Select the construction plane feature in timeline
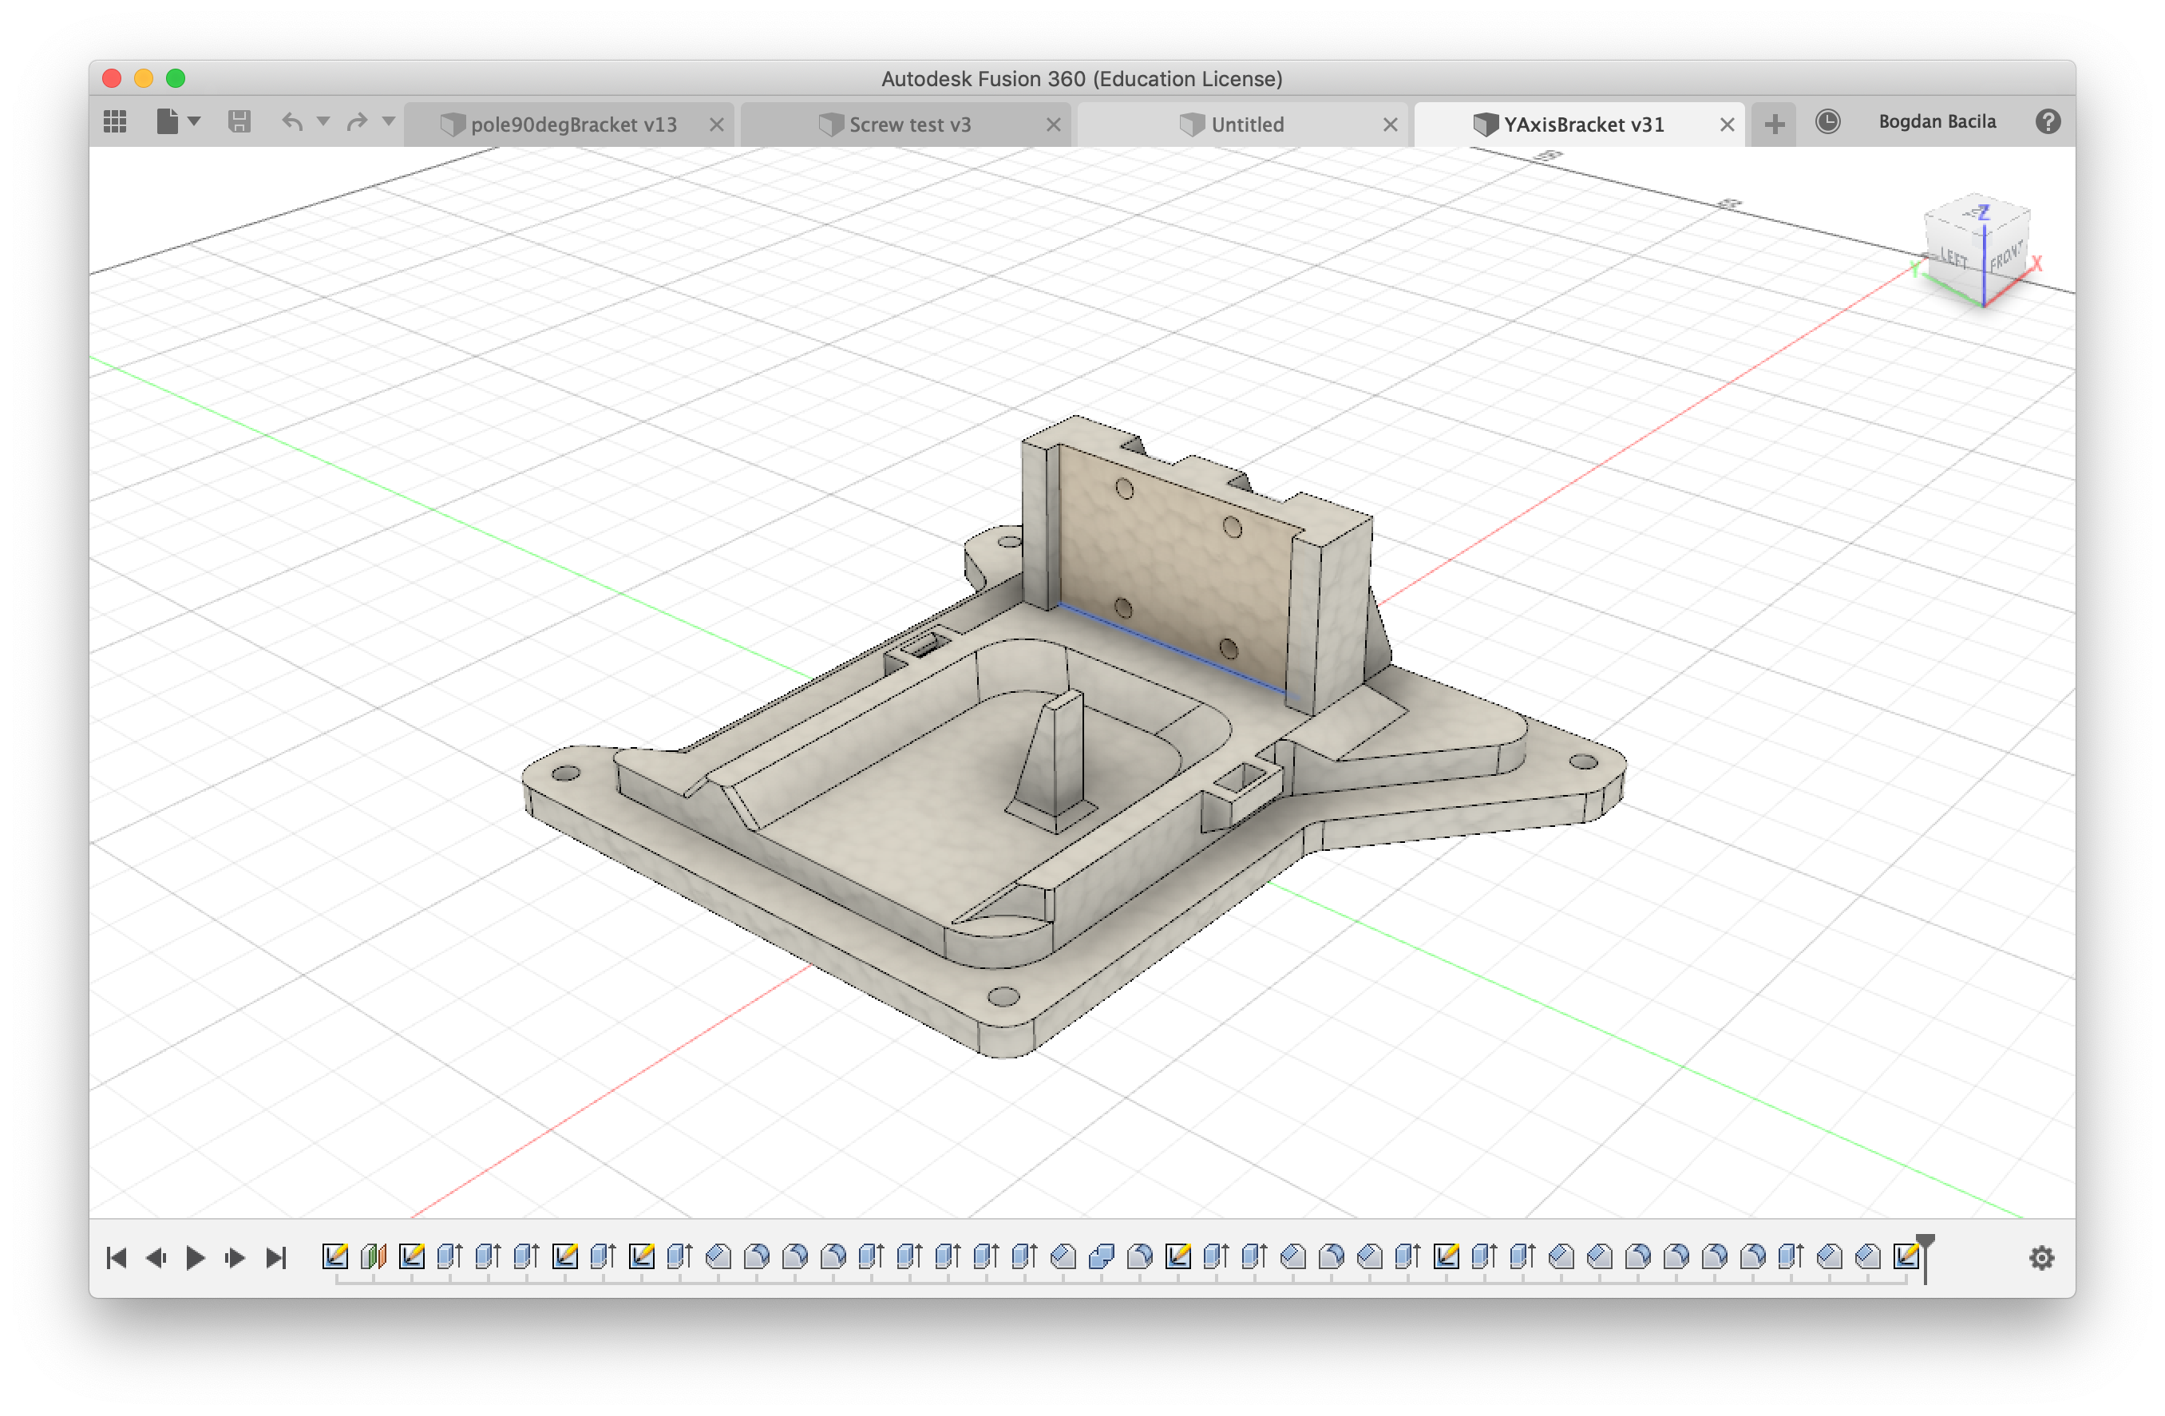This screenshot has width=2165, height=1416. (373, 1257)
